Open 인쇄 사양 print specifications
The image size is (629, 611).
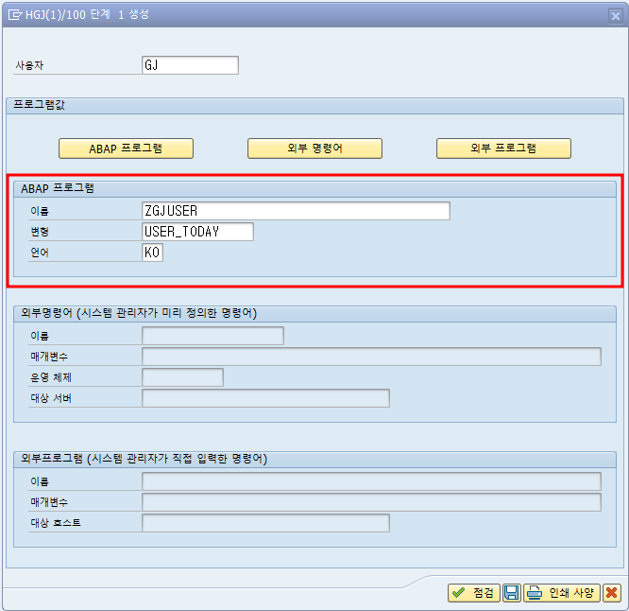[562, 592]
